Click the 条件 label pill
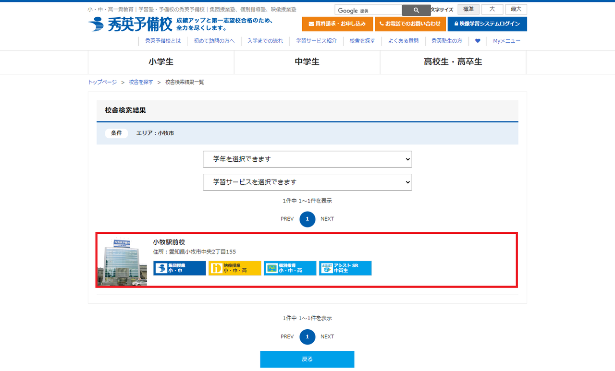This screenshot has height=371, width=615. point(116,133)
